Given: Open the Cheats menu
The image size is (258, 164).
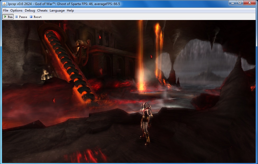Looking at the screenshot, I should tap(42, 11).
